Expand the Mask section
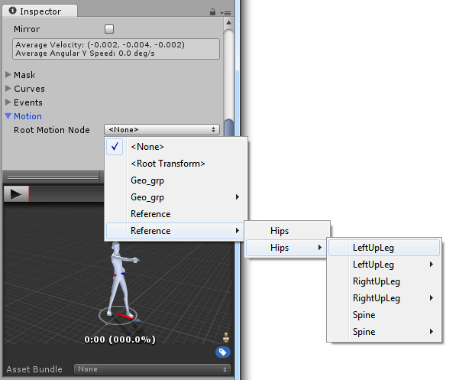This screenshot has height=380, width=472. (x=9, y=75)
